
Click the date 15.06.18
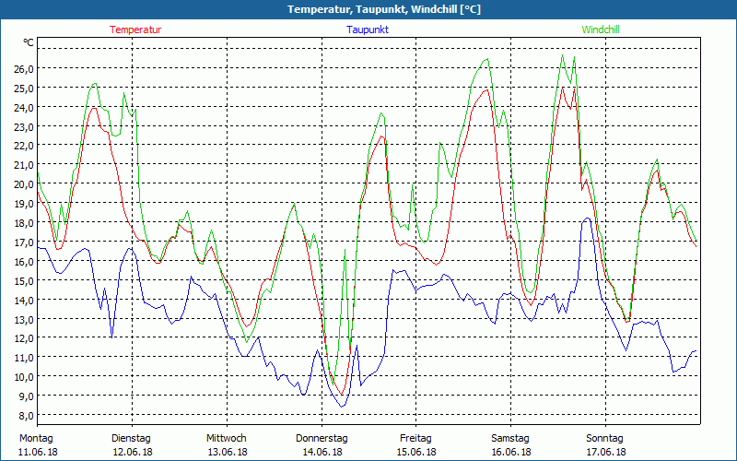point(417,452)
